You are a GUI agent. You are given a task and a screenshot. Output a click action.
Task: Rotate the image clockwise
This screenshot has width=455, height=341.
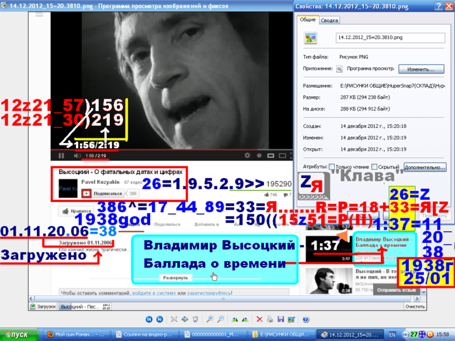(x=235, y=320)
